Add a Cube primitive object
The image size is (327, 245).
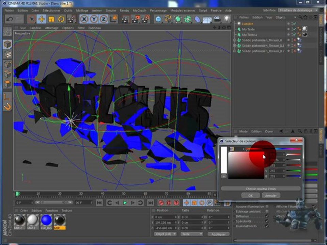(x=158, y=19)
